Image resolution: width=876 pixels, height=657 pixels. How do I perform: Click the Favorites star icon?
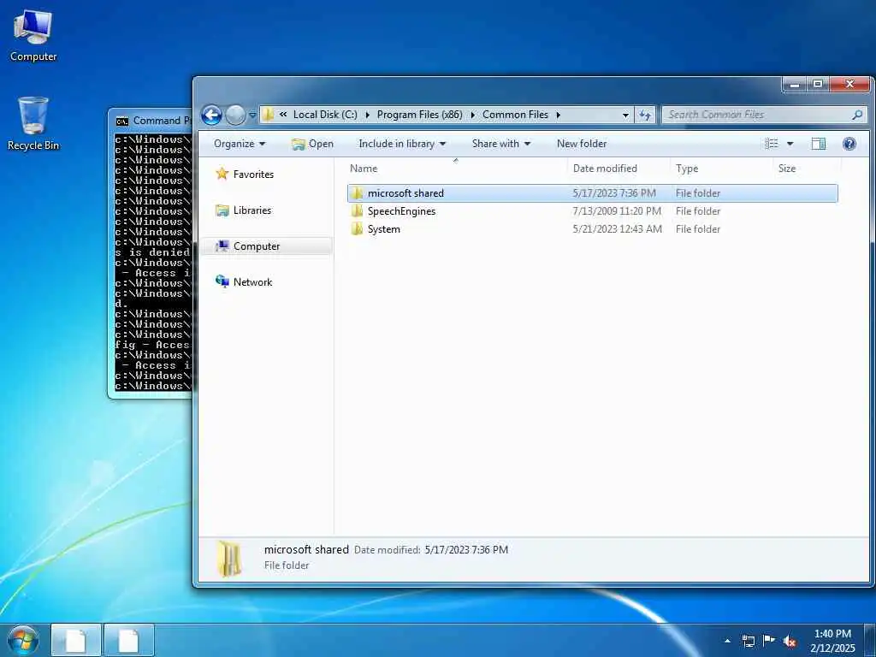click(222, 174)
